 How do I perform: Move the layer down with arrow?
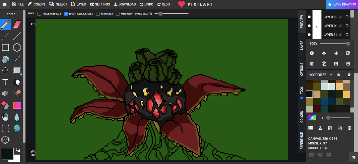click(336, 53)
